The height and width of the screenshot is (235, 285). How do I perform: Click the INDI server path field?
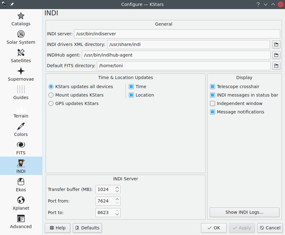click(177, 34)
